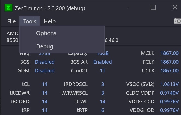
Task: Click the BGS Alt Enabled value
Action: [x=103, y=62]
